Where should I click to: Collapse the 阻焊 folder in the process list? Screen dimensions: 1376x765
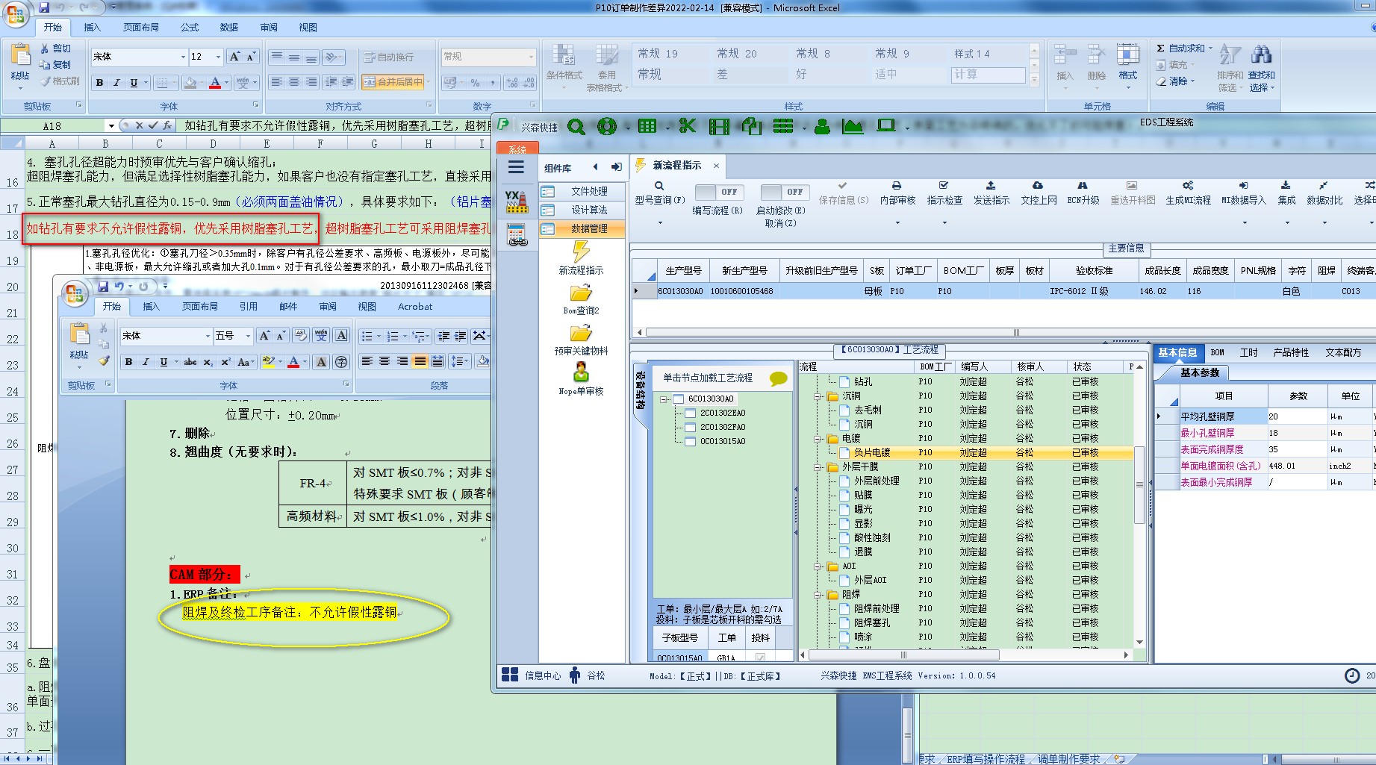[818, 595]
